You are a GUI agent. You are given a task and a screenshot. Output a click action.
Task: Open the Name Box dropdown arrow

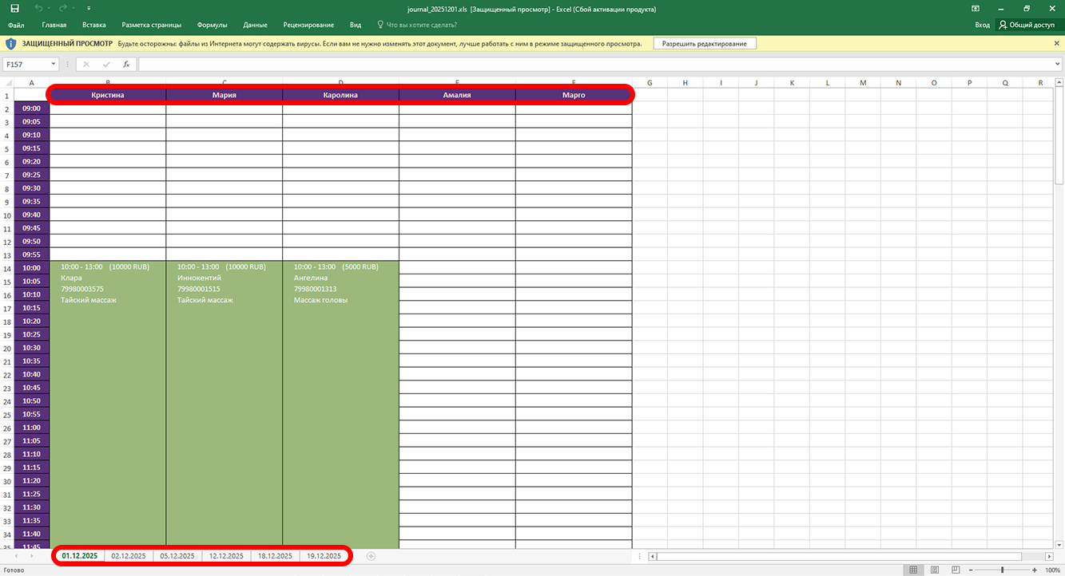(54, 64)
